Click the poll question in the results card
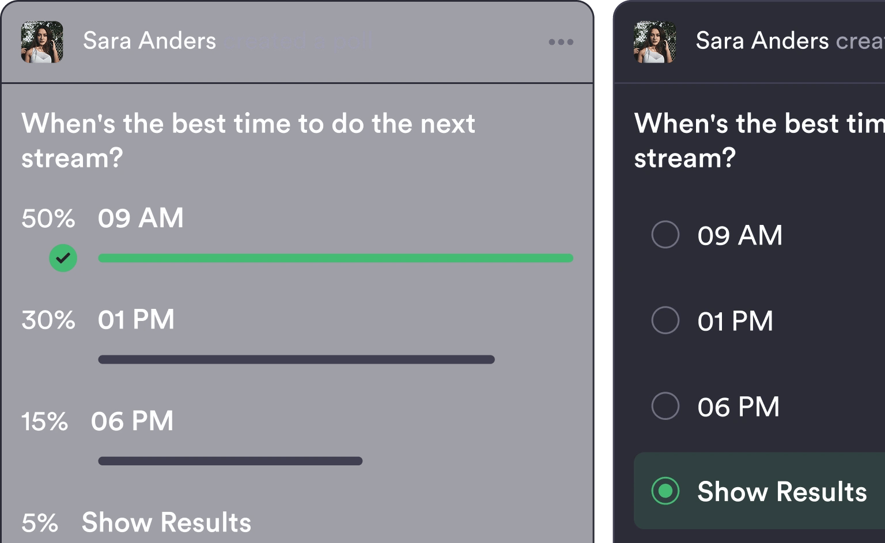The image size is (885, 543). [248, 140]
